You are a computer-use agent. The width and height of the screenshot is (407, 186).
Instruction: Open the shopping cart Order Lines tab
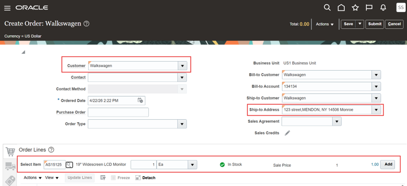click(x=10, y=151)
